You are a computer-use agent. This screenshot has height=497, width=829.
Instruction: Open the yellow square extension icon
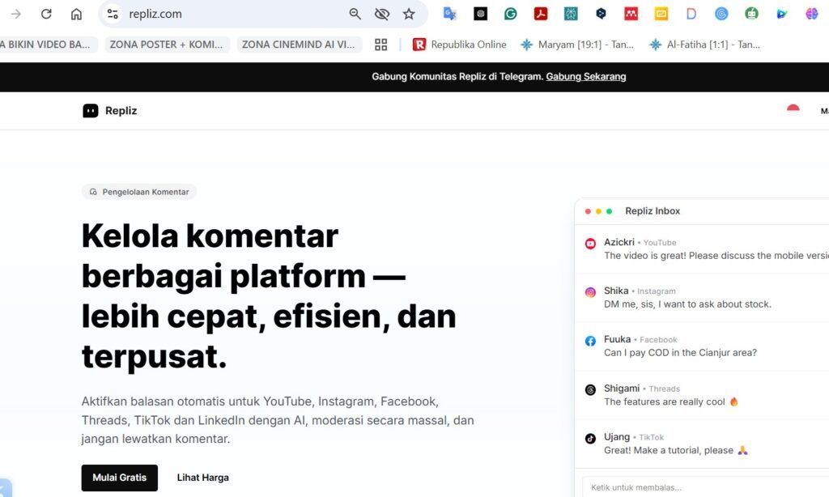tap(661, 14)
